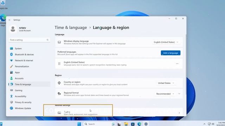
Task: Select Apps in the sidebar
Action: tap(30, 72)
